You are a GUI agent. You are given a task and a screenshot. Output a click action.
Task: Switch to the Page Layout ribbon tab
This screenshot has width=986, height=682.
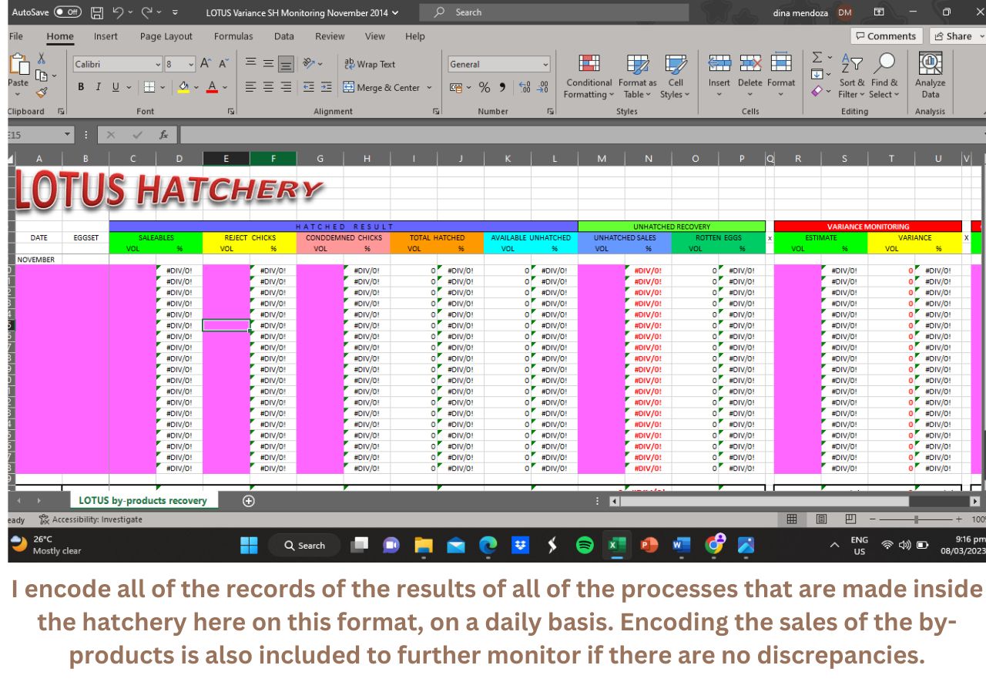[x=166, y=36]
